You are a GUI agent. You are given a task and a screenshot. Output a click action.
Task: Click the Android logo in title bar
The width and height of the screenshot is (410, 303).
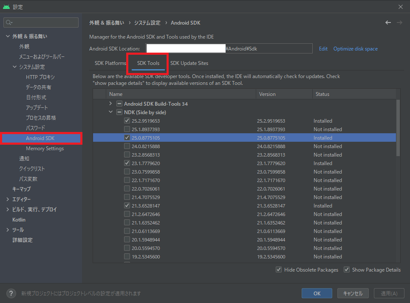click(x=6, y=7)
